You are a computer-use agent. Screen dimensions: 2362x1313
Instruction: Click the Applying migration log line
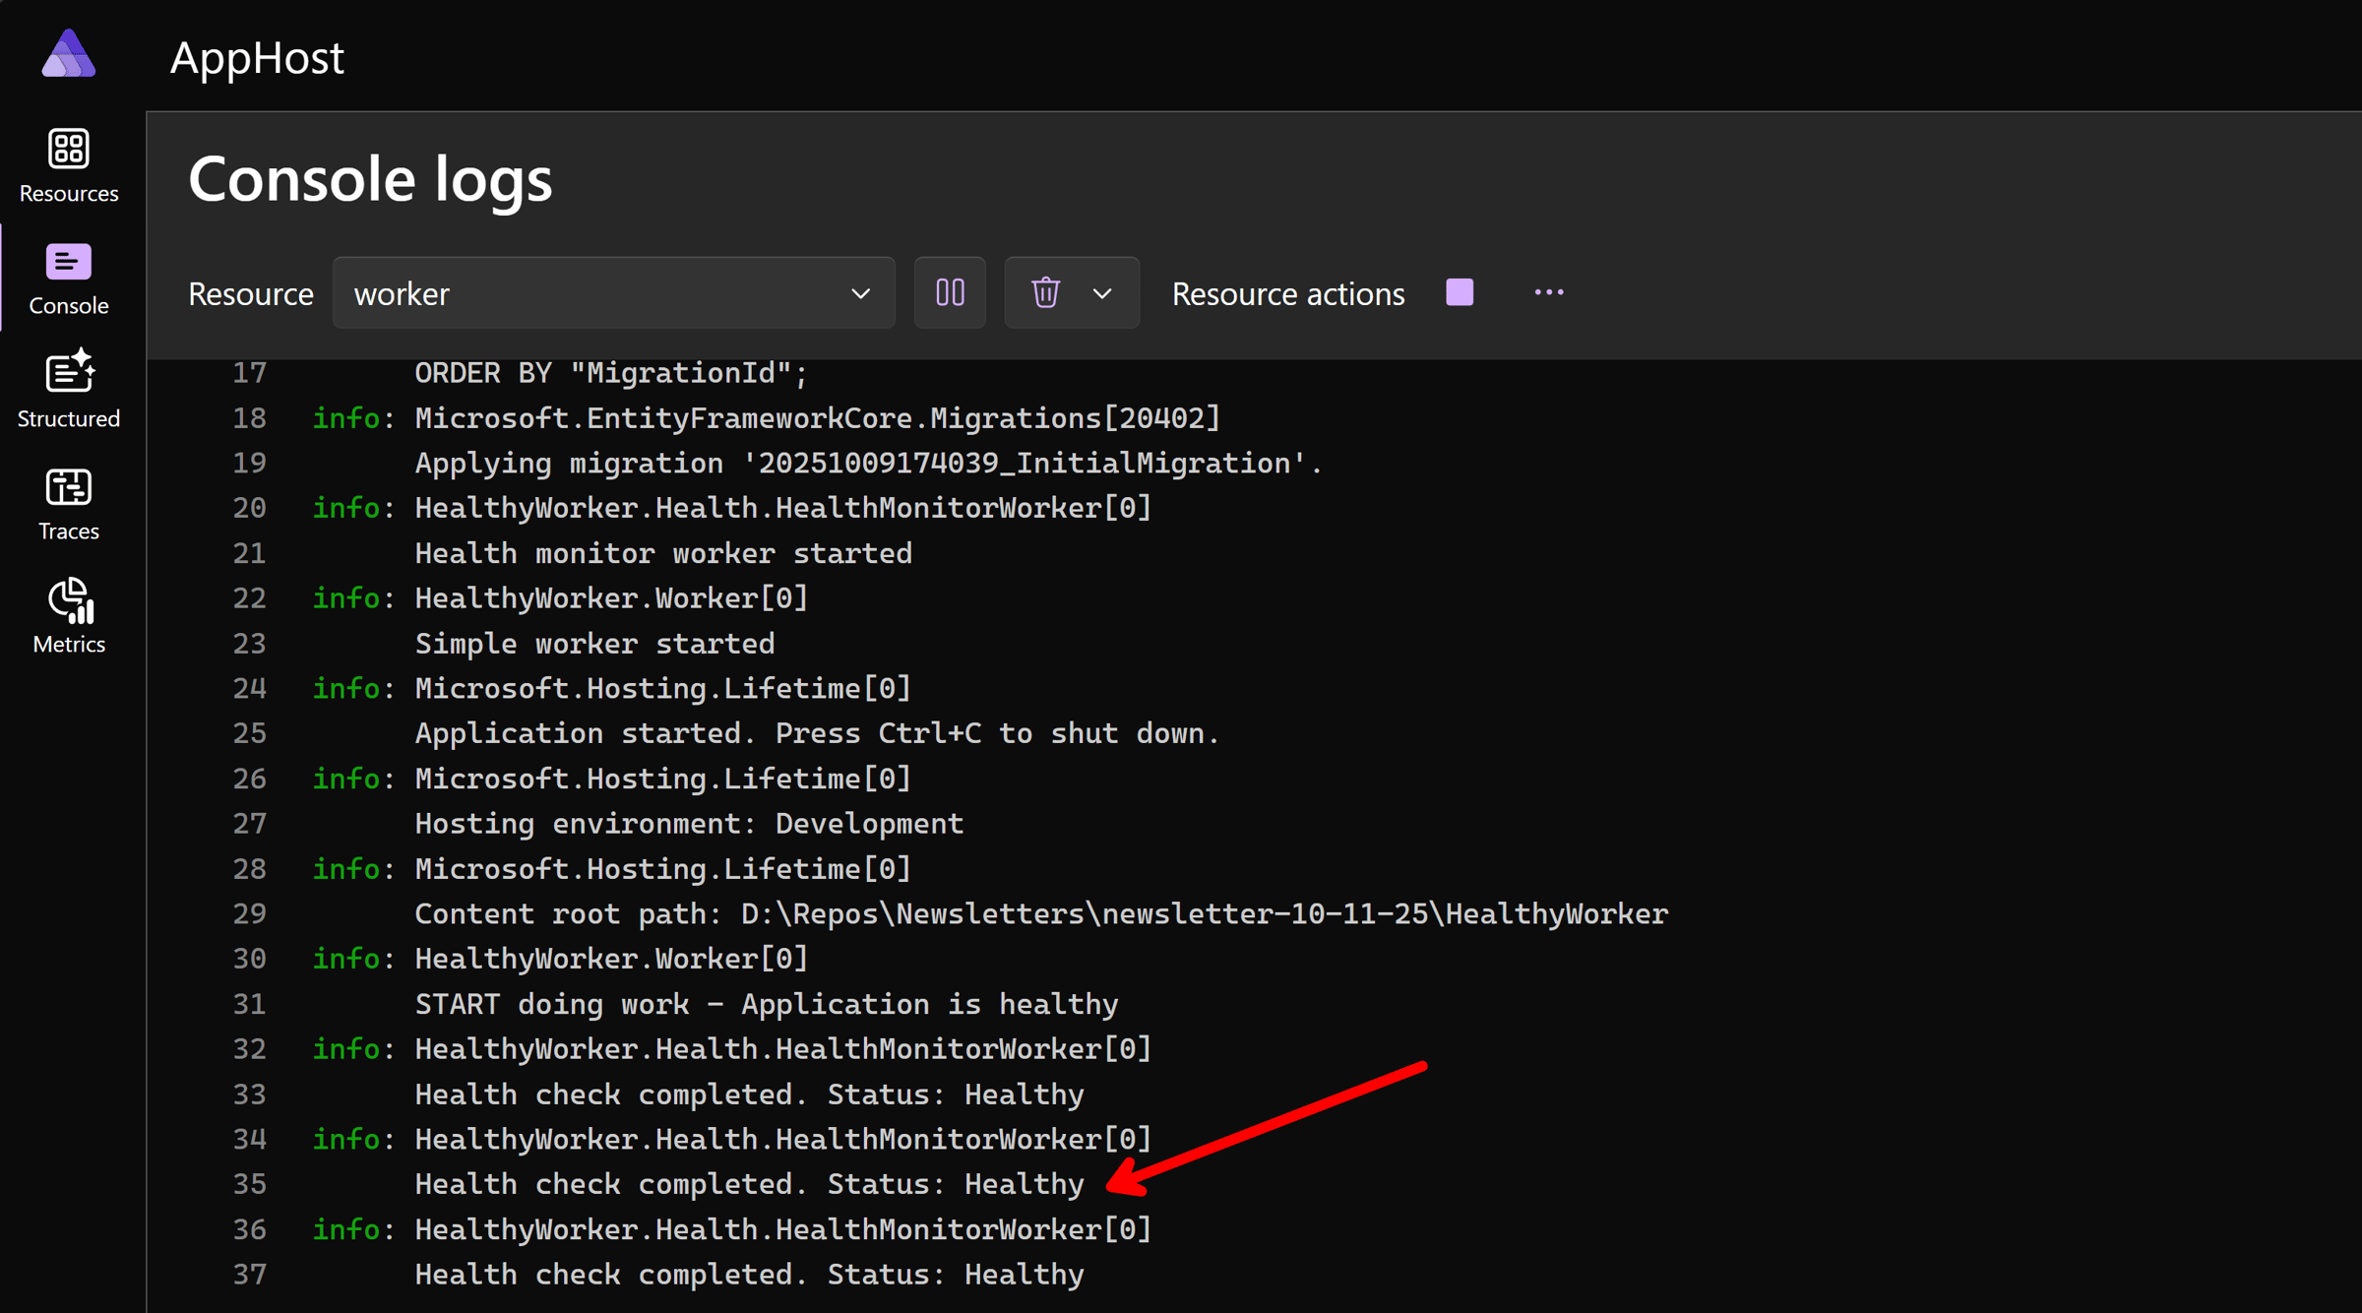tap(868, 464)
